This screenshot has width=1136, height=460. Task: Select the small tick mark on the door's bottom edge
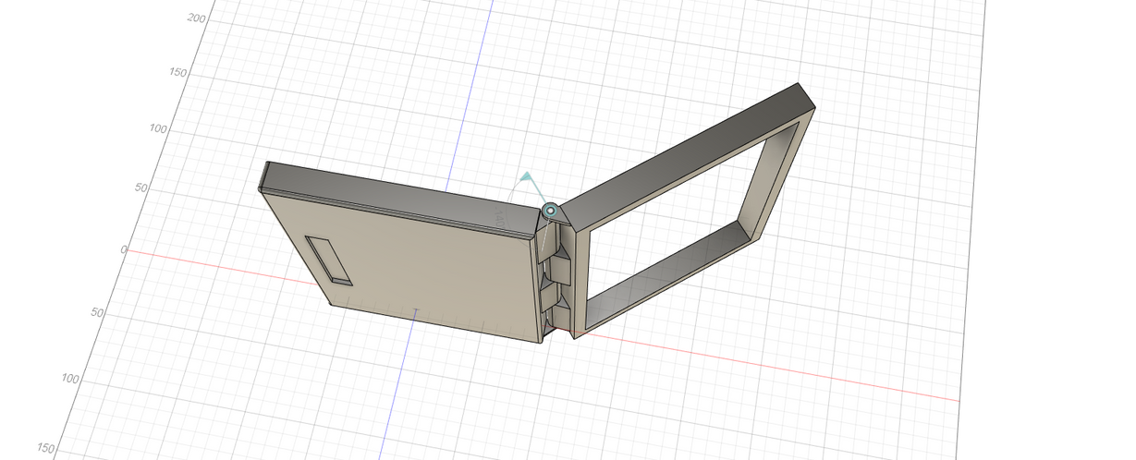tap(416, 311)
